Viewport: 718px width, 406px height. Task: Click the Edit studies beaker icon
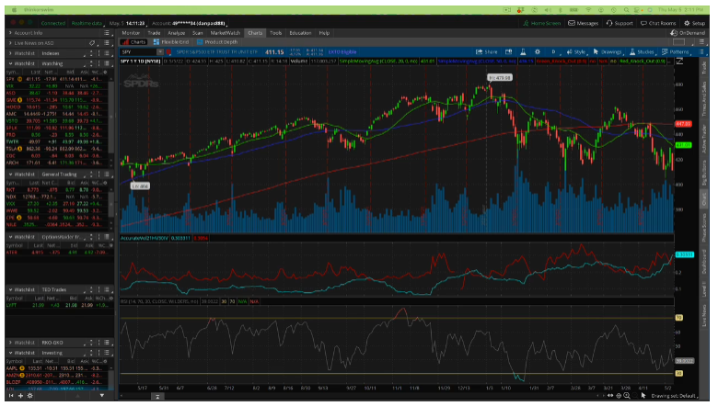click(523, 52)
